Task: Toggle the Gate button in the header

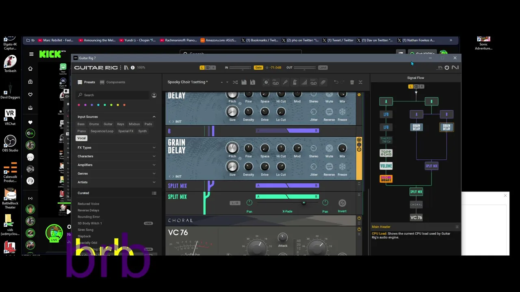Action: tap(258, 68)
